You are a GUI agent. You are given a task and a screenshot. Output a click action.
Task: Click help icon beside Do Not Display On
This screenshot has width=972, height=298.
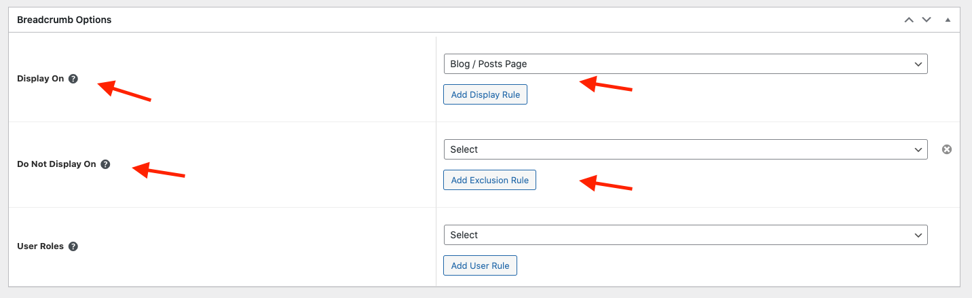click(x=105, y=164)
